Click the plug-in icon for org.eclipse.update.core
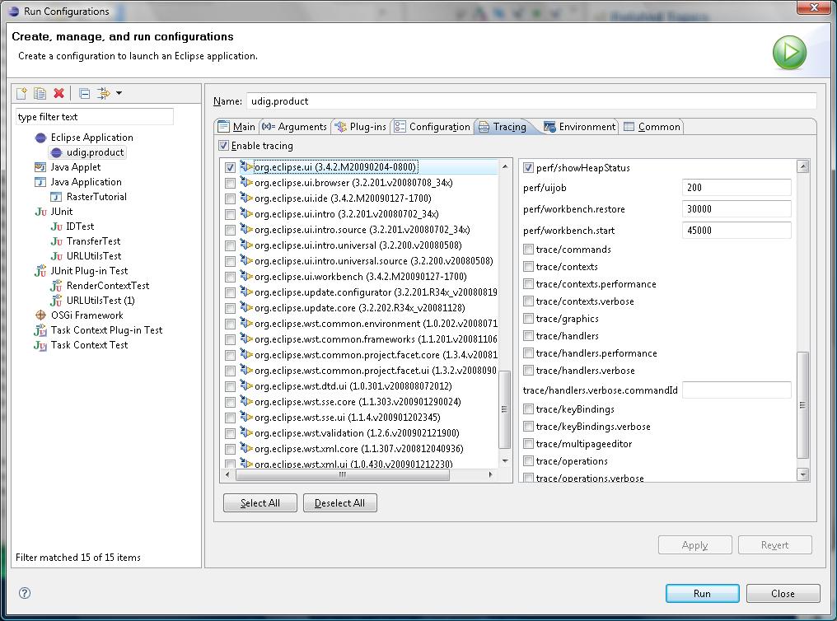The width and height of the screenshot is (837, 621). click(x=246, y=307)
